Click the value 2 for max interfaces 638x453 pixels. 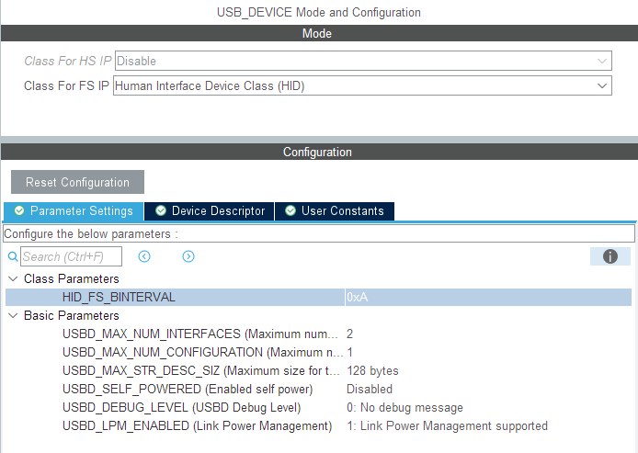click(x=349, y=334)
